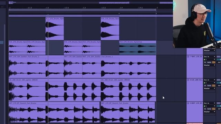221x124 pixels.
Task: Select second RKT_175_BT_Scorch_Full_Drums clip
Action: [128, 113]
